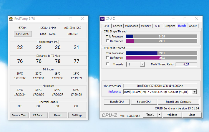Click the This Processor name field
The width and height of the screenshot is (209, 132).
click(160, 86)
